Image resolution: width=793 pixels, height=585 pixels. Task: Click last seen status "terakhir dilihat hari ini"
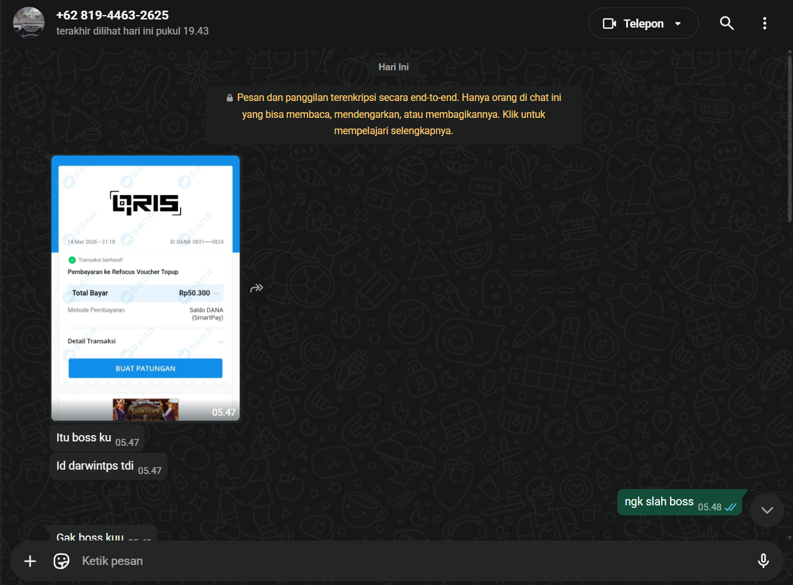(x=132, y=31)
